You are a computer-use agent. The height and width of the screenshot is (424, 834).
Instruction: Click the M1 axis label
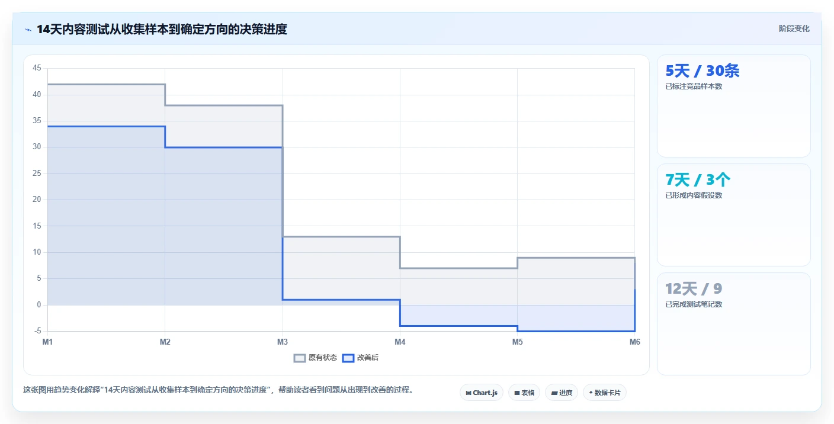pyautogui.click(x=47, y=342)
